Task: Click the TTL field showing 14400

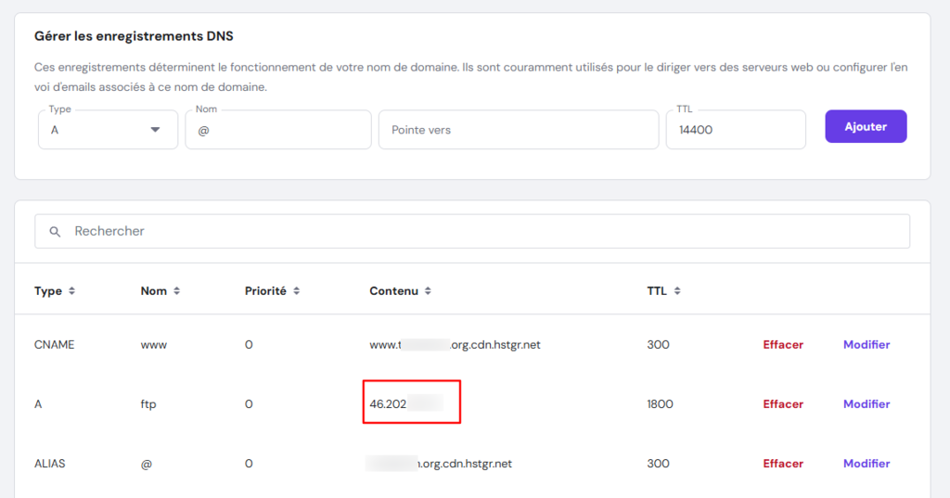Action: [x=735, y=131]
